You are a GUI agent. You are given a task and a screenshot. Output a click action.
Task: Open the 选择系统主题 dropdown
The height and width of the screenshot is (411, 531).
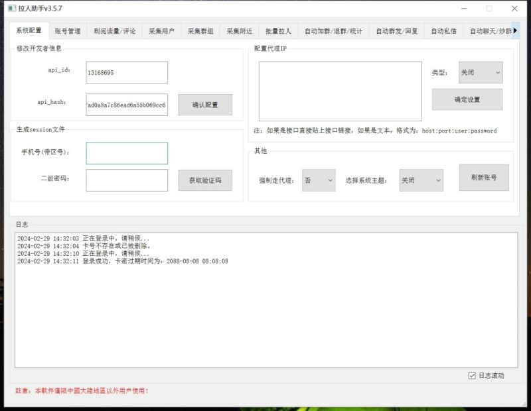(x=420, y=180)
